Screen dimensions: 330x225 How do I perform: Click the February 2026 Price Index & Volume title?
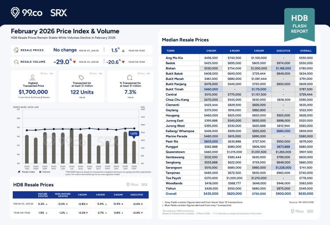pyautogui.click(x=65, y=31)
